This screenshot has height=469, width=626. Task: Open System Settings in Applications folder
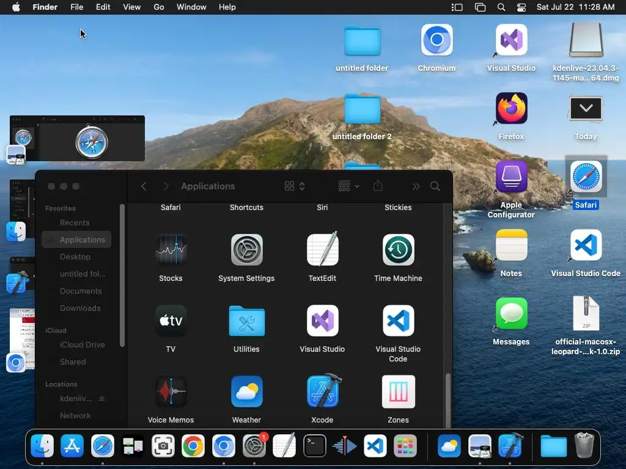tap(247, 250)
